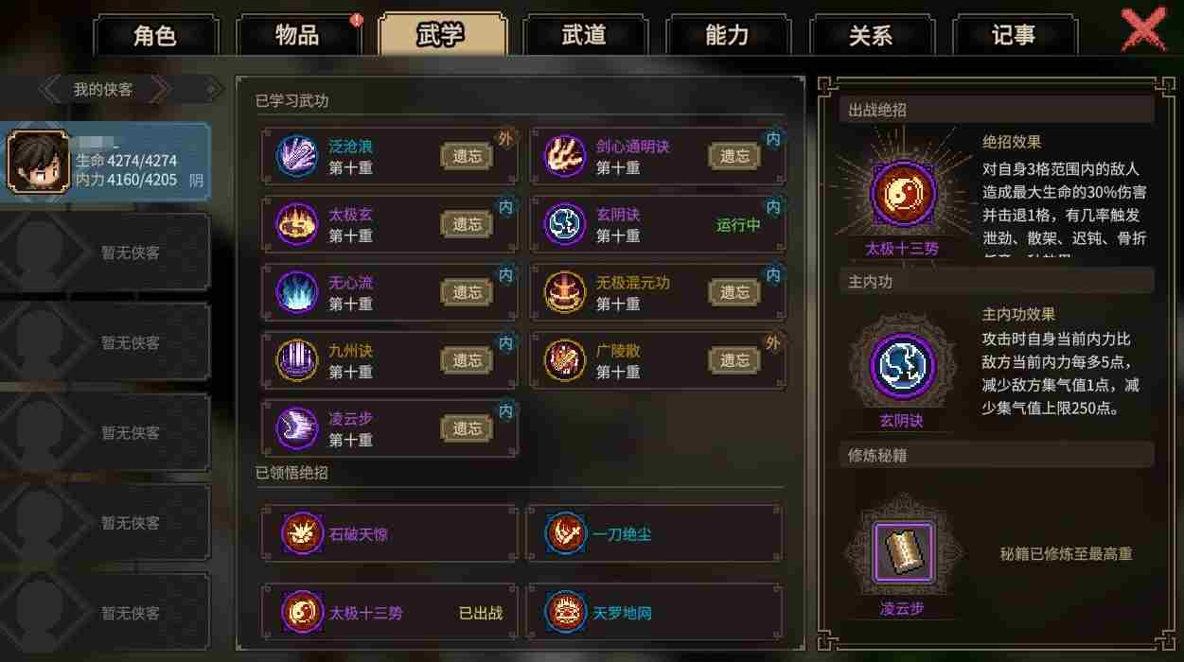Select the 太极玄 skill icon
1184x662 pixels.
(x=296, y=224)
